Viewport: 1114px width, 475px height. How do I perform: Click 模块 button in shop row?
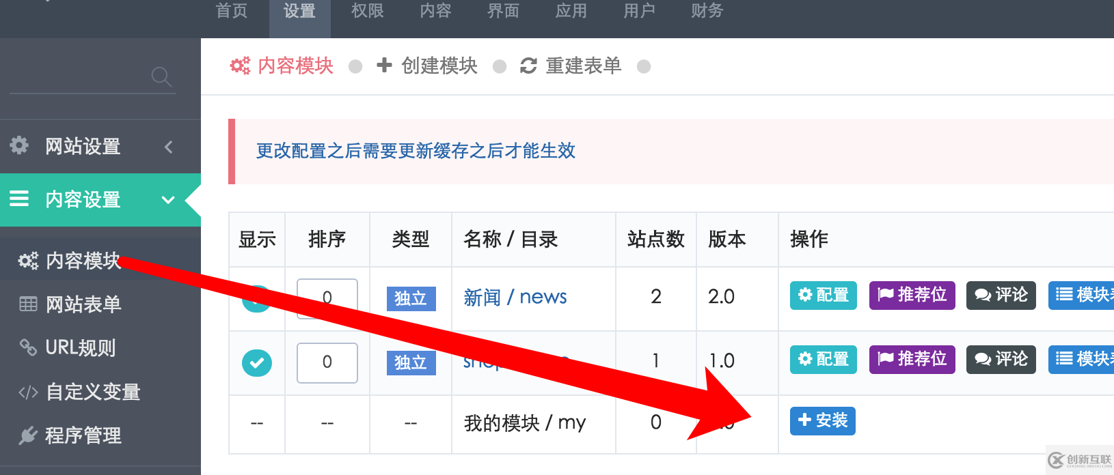coord(1081,360)
